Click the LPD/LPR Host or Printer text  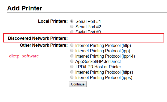point(98,67)
